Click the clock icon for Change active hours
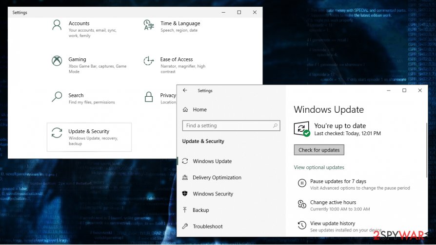Image resolution: width=436 pixels, height=245 pixels. pos(302,204)
